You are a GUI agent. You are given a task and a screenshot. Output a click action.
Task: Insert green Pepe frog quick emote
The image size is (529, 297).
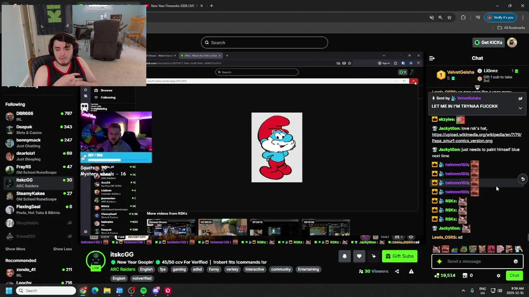tap(455, 249)
